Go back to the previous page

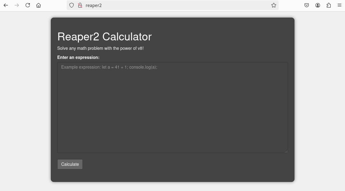pyautogui.click(x=6, y=5)
